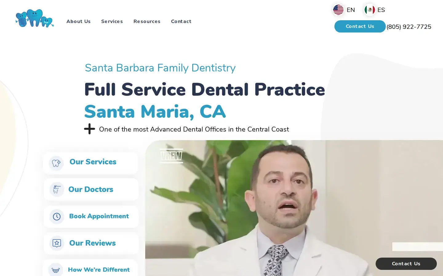Switch language to EN

pos(351,10)
